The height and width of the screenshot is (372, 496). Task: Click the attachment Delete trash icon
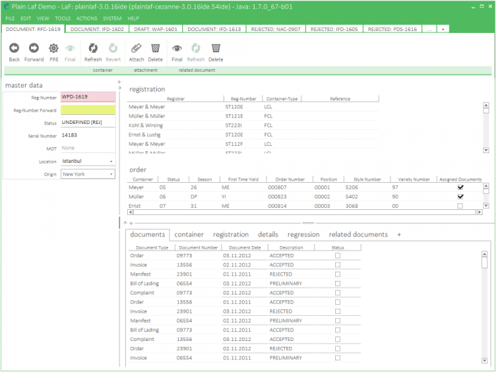pos(155,48)
